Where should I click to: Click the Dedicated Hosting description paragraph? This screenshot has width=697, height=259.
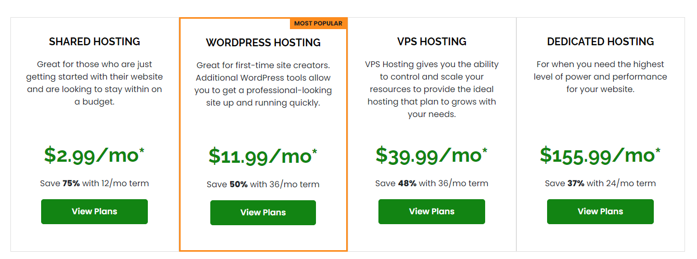click(x=600, y=77)
